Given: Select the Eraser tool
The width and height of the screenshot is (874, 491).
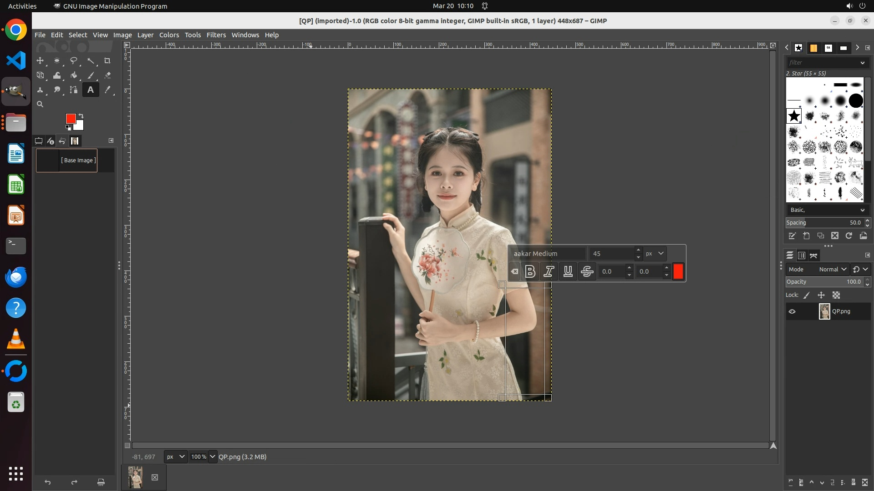Looking at the screenshot, I should [107, 75].
